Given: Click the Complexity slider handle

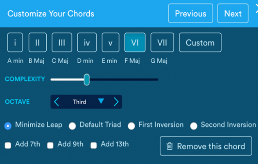Looking at the screenshot, I should click(x=86, y=80).
